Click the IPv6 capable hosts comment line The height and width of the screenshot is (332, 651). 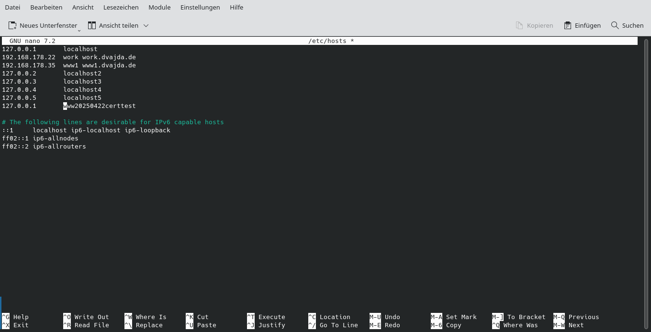click(113, 122)
